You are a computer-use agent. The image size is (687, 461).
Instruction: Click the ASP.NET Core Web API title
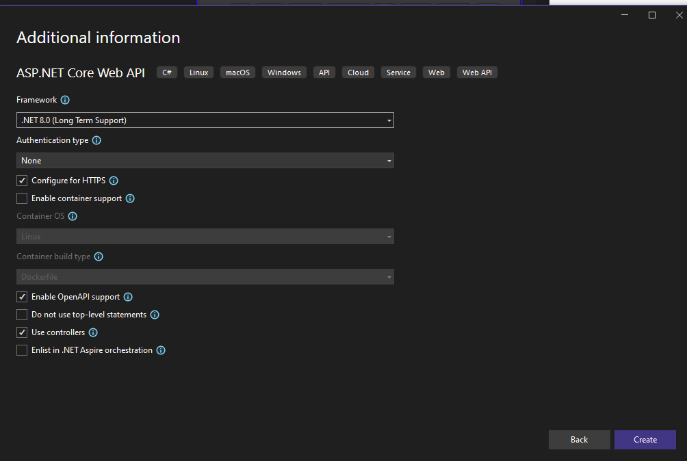coord(81,73)
